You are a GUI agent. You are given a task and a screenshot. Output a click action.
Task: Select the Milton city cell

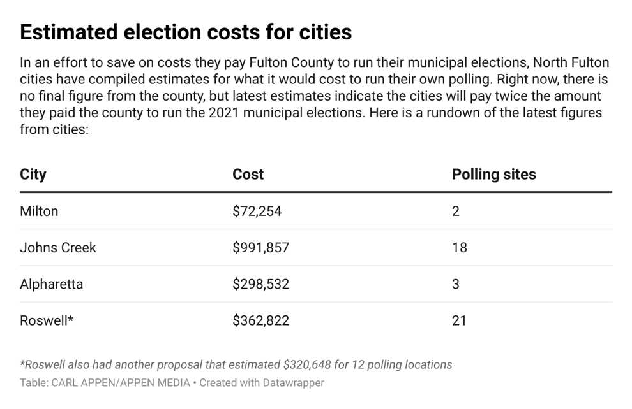pos(39,211)
